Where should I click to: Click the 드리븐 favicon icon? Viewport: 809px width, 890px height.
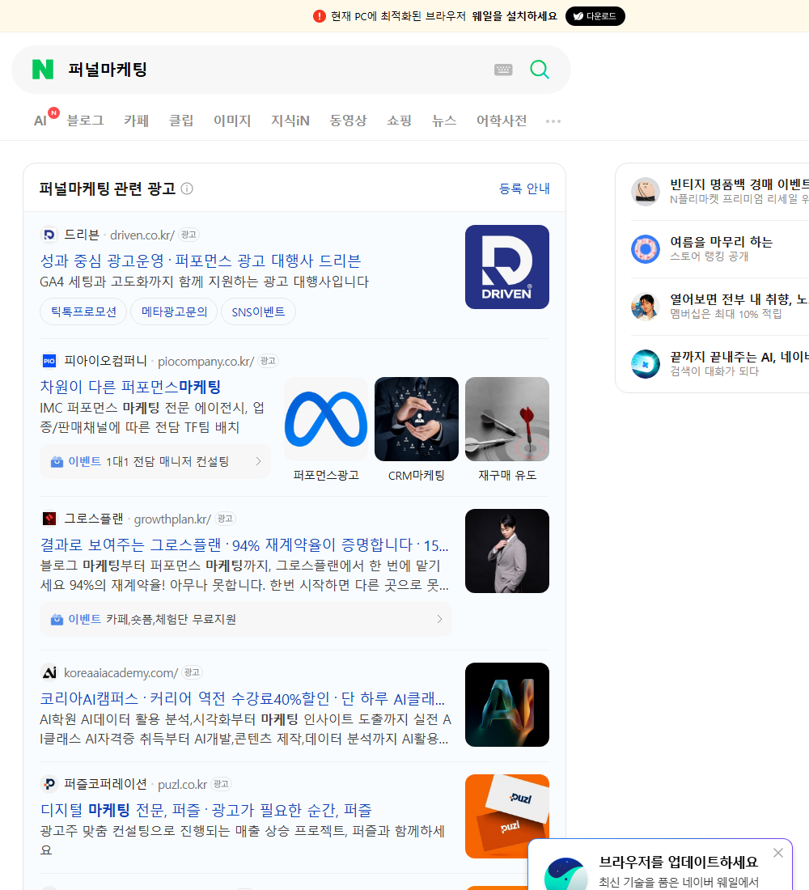click(x=49, y=235)
